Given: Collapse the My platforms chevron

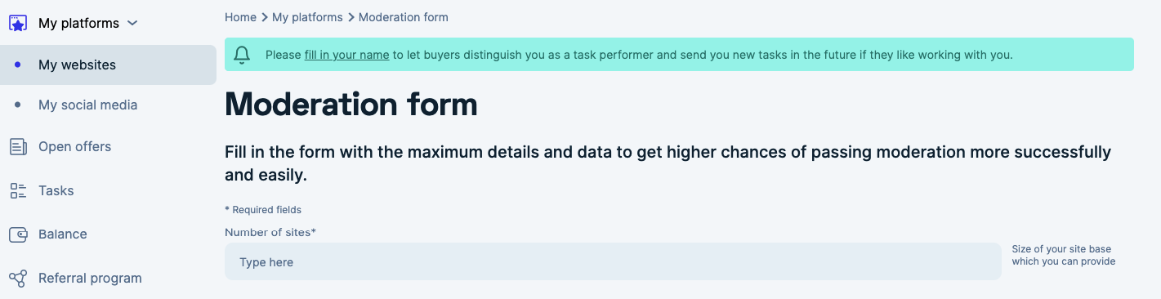Looking at the screenshot, I should tap(132, 23).
